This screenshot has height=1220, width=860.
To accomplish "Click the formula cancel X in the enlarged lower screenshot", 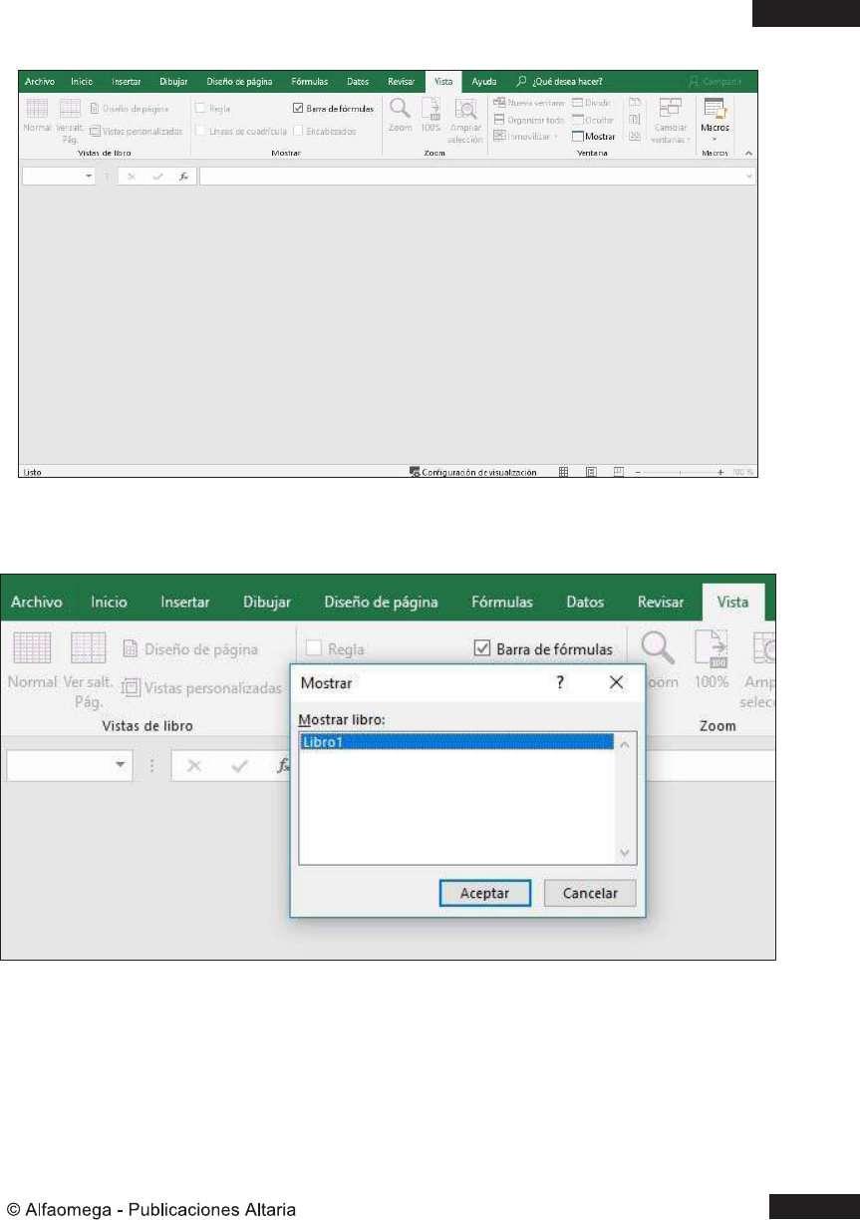I will tap(194, 765).
